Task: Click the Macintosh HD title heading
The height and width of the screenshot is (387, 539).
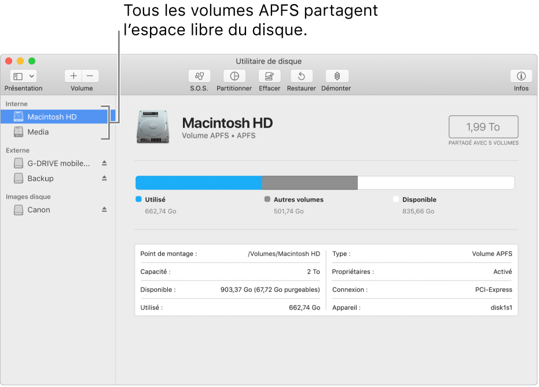Action: coord(228,123)
